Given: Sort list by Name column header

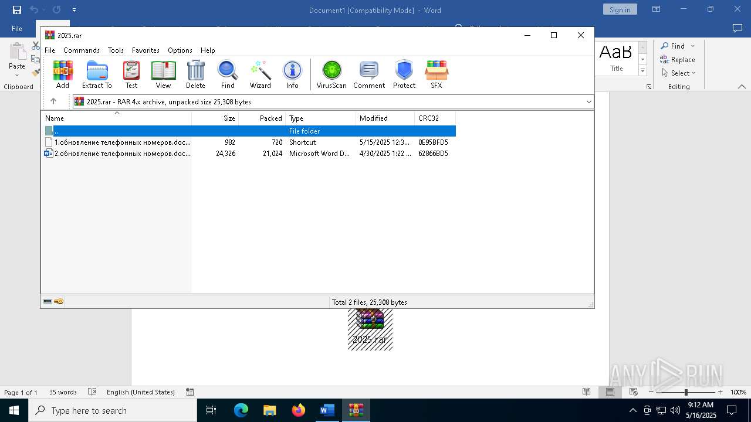Looking at the screenshot, I should pos(116,118).
